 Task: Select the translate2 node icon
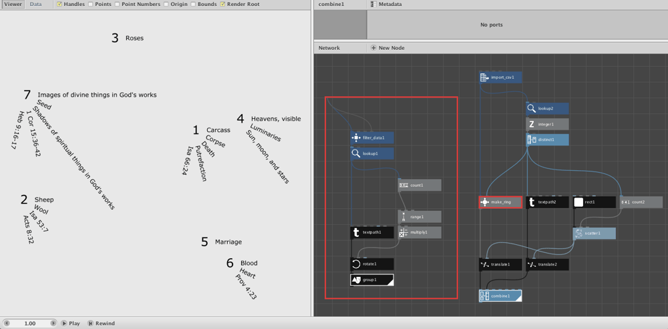[531, 264]
